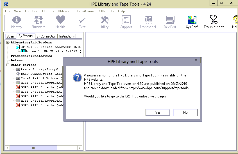Screen dimensions: 238x154
Task: Open the Help menu
Action: 121,11
